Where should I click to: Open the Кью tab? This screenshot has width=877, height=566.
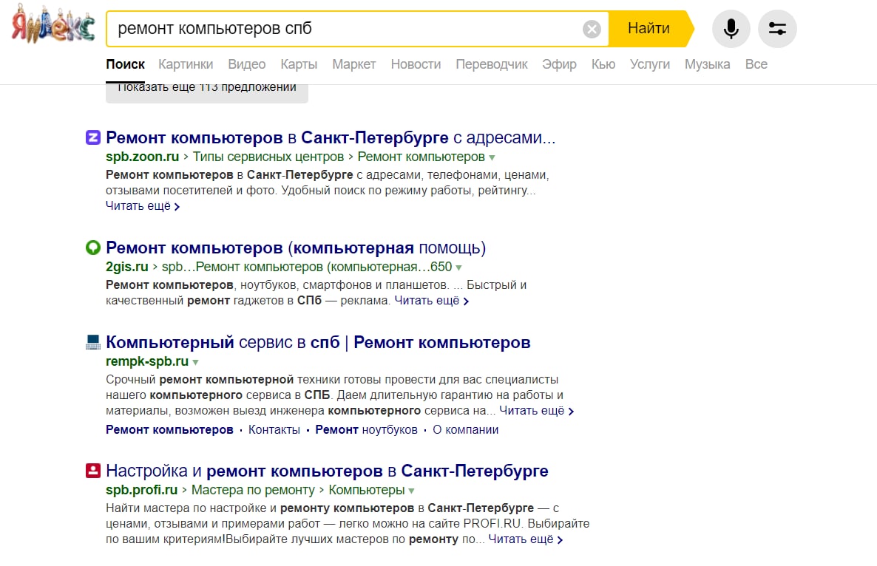pyautogui.click(x=603, y=64)
